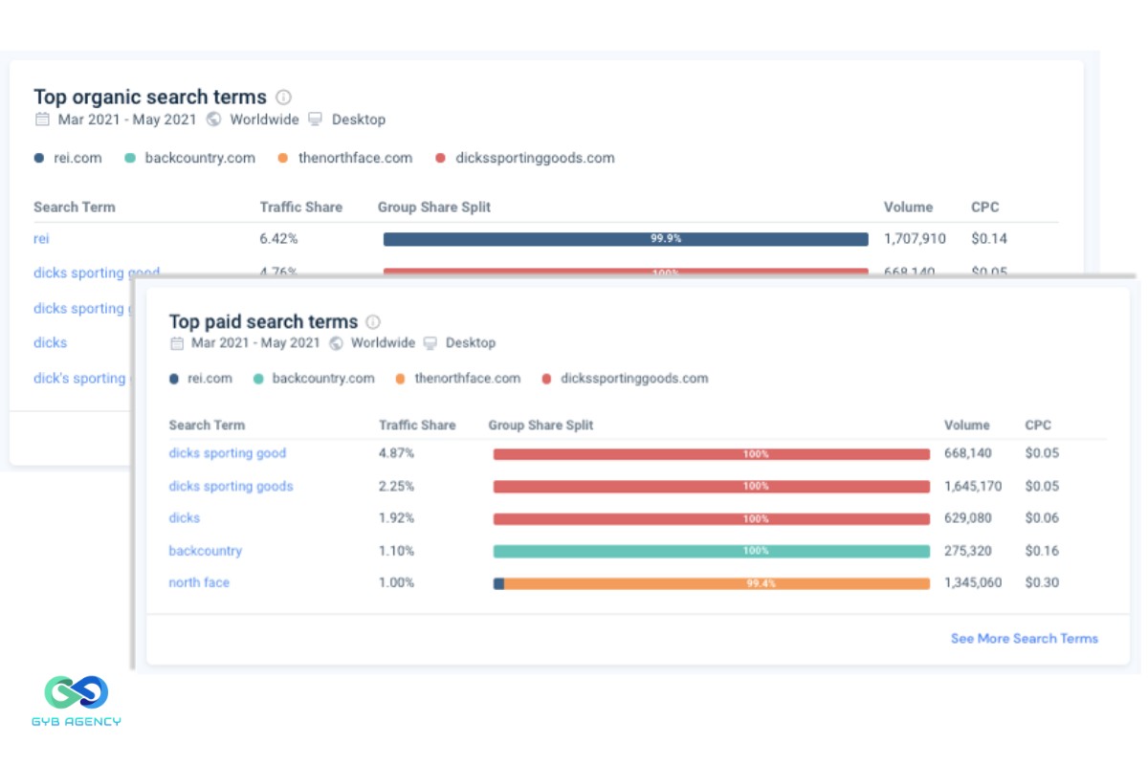1148x765 pixels.
Task: Click the $0.16 CPC value
Action: 1042,551
